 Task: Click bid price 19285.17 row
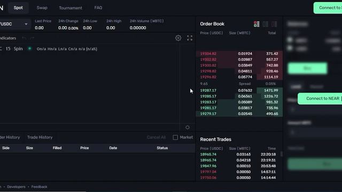coord(239,96)
